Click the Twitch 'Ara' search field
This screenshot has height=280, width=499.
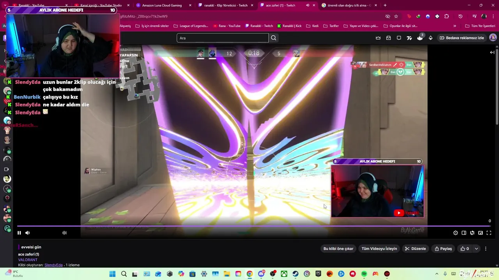pos(223,38)
